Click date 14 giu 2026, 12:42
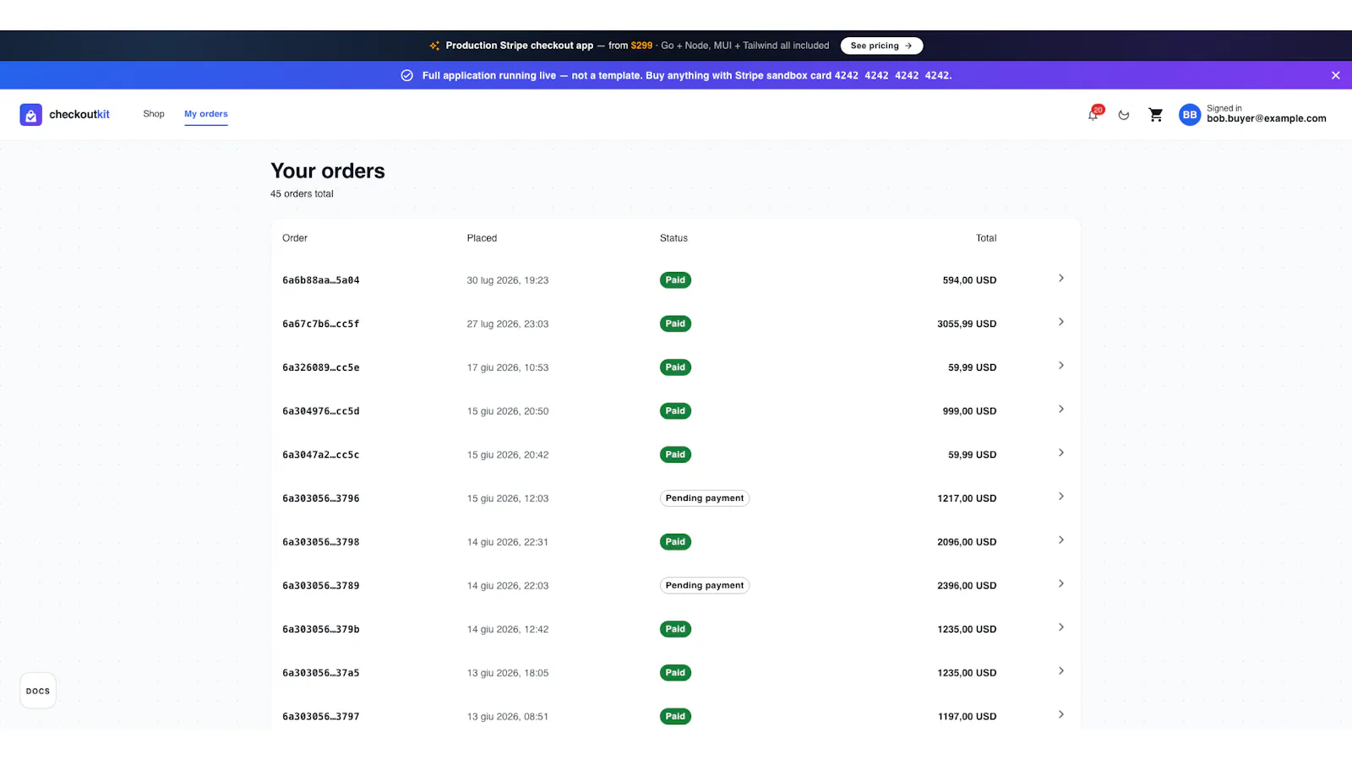Viewport: 1352px width, 760px height. [x=508, y=629]
